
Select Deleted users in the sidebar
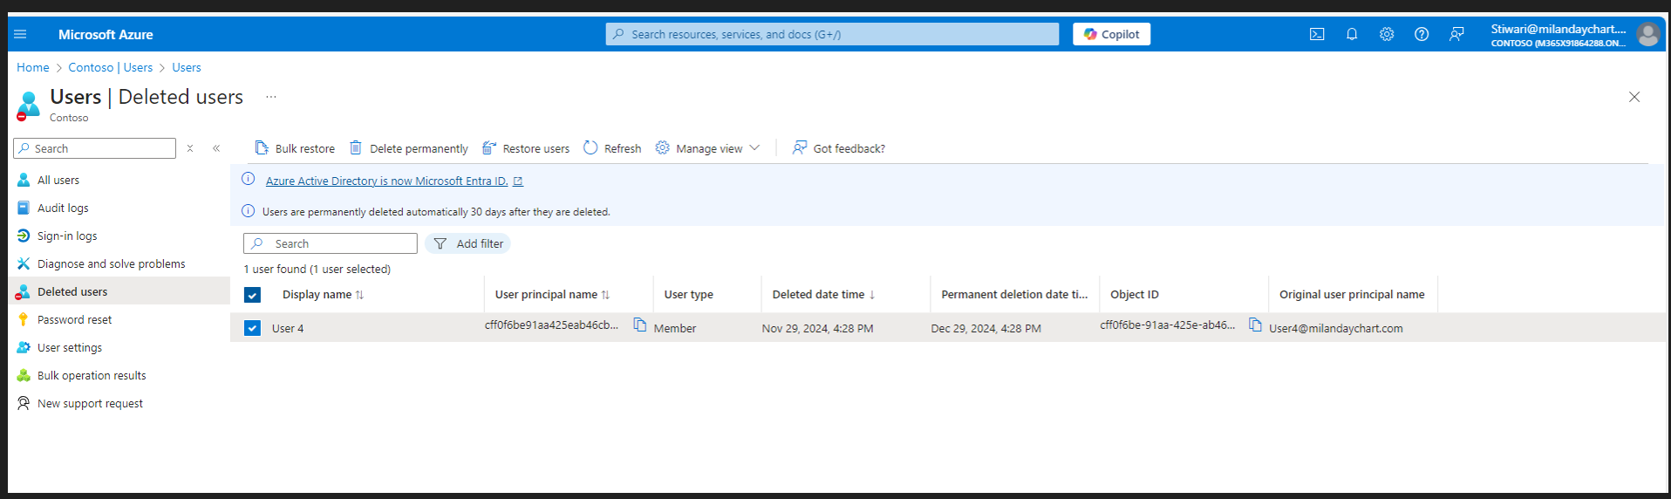click(72, 291)
